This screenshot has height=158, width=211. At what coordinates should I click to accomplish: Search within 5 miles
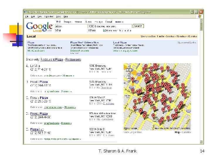[x=170, y=36]
